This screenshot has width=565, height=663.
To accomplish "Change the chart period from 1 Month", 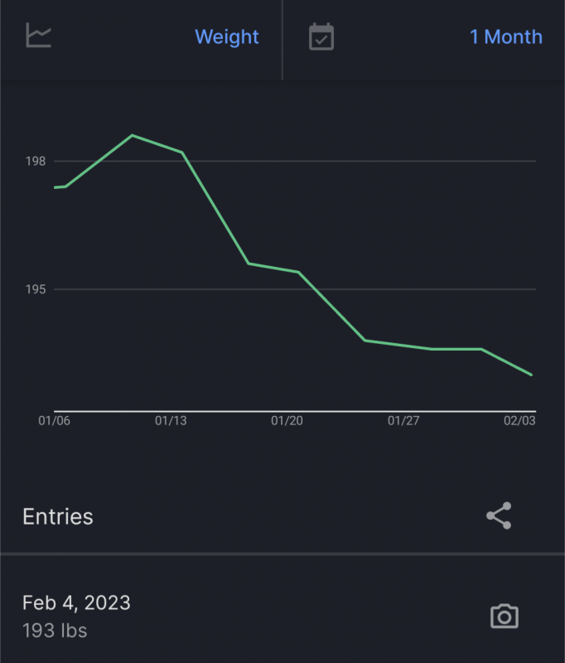I will click(x=505, y=36).
